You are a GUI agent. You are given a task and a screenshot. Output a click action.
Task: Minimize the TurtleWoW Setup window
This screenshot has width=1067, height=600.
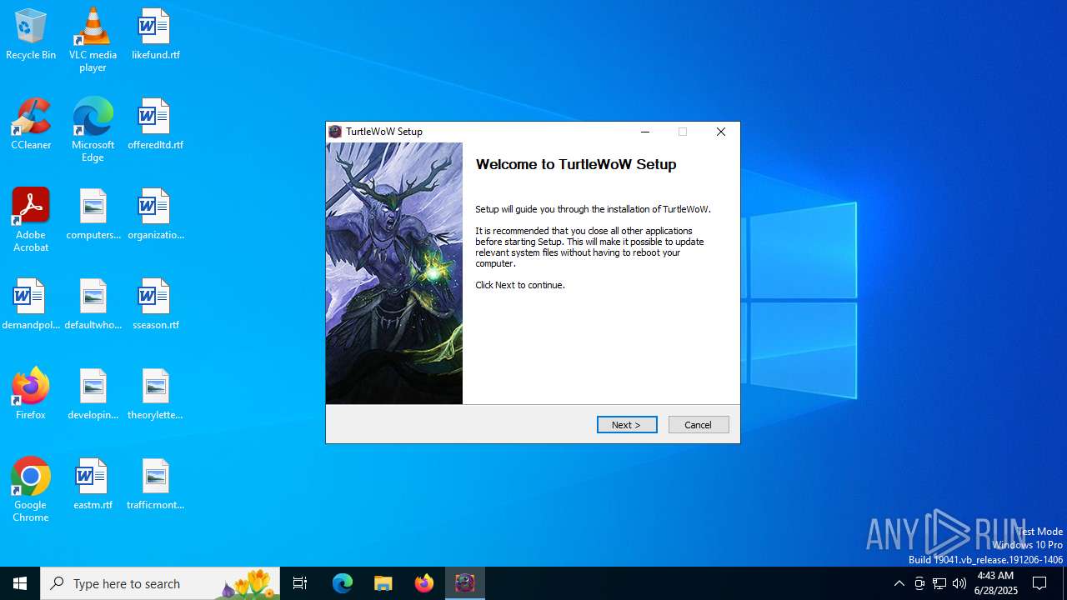click(x=644, y=132)
